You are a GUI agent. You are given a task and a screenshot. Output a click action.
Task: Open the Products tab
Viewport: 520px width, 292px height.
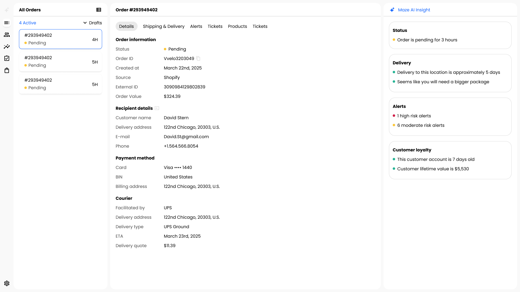[237, 26]
